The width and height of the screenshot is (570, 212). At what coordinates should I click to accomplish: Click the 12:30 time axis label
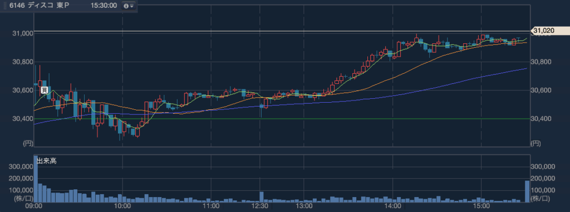(261, 206)
